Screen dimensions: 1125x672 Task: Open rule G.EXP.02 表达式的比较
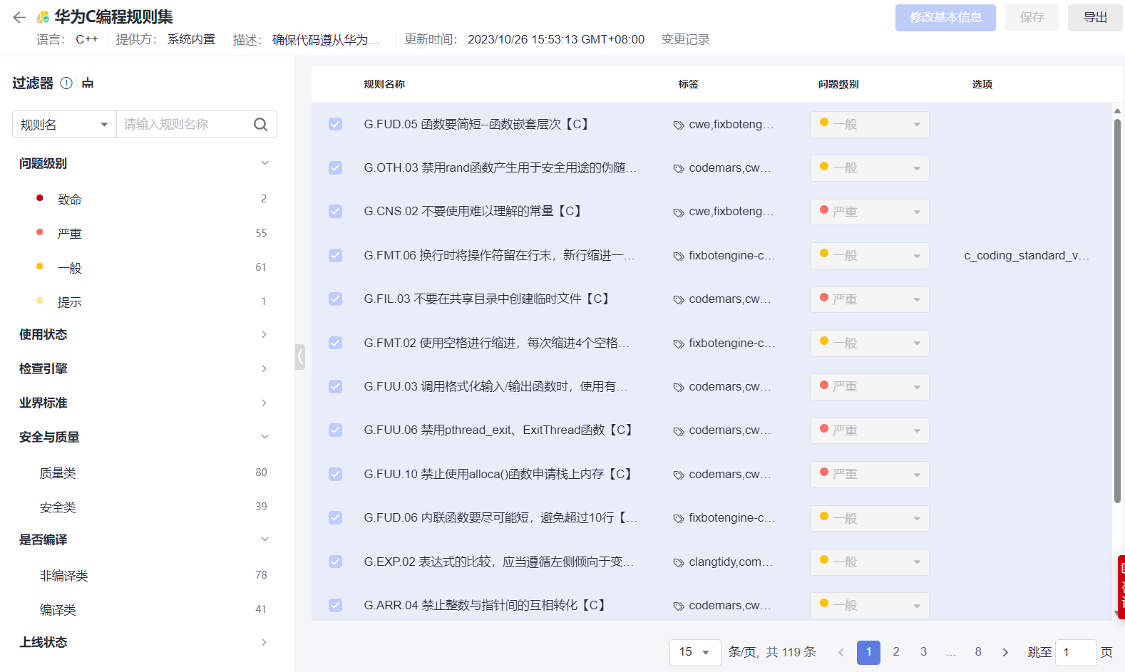[499, 562]
